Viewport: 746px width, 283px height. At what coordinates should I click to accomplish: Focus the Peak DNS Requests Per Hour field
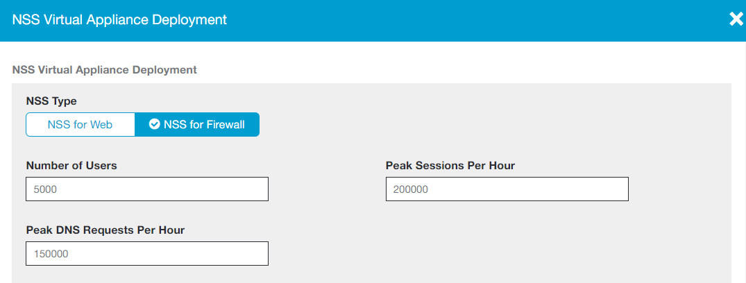pyautogui.click(x=146, y=253)
